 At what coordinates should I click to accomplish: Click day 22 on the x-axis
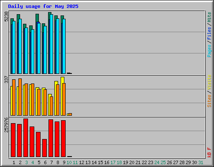[x=144, y=162]
